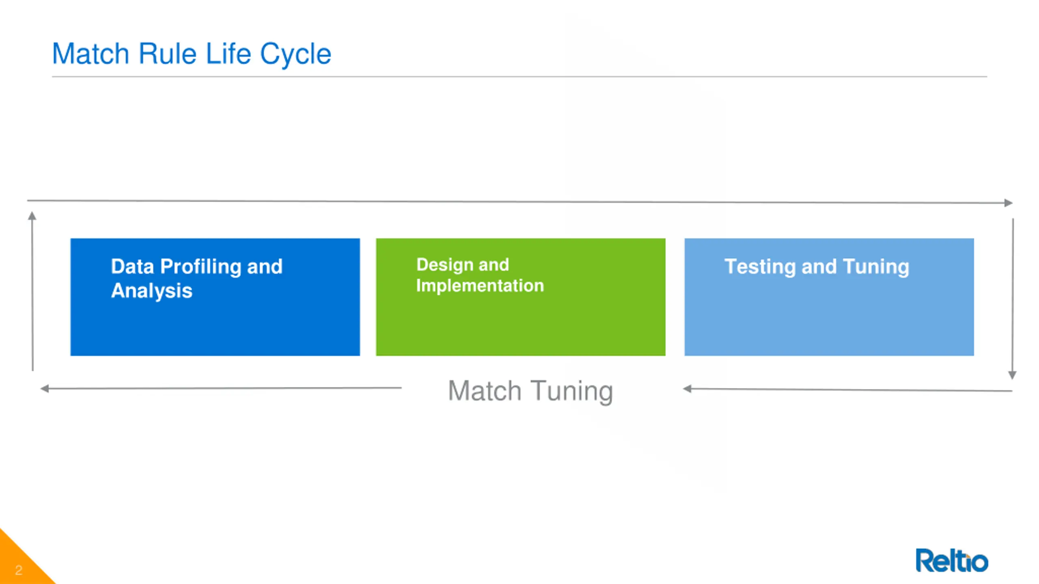1039x584 pixels.
Task: Click the upward arrow on the left side
Action: 32,291
